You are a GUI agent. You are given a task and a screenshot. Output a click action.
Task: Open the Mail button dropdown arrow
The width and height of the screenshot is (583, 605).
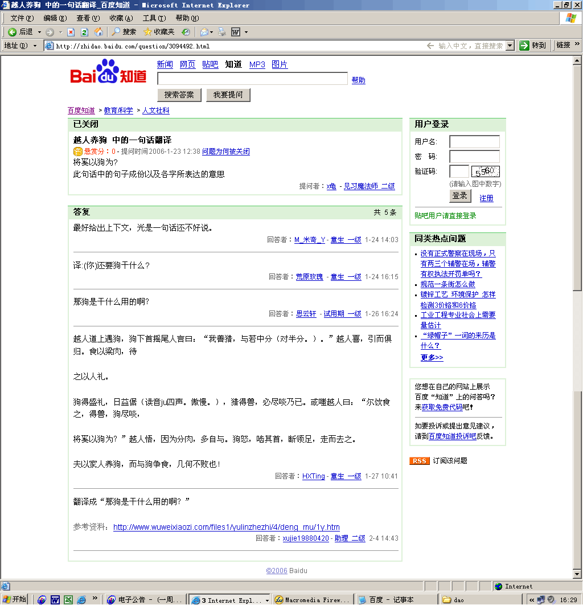[x=211, y=32]
